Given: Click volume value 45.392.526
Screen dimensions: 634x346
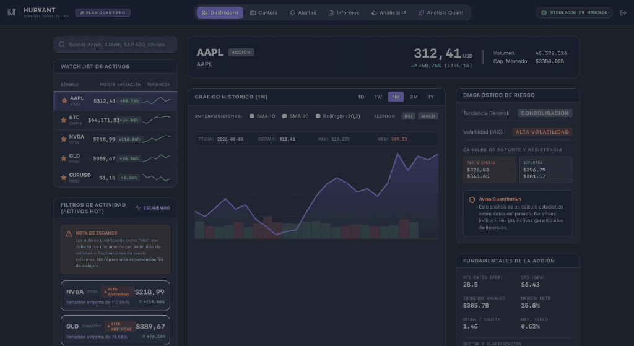Looking at the screenshot, I should (x=551, y=53).
